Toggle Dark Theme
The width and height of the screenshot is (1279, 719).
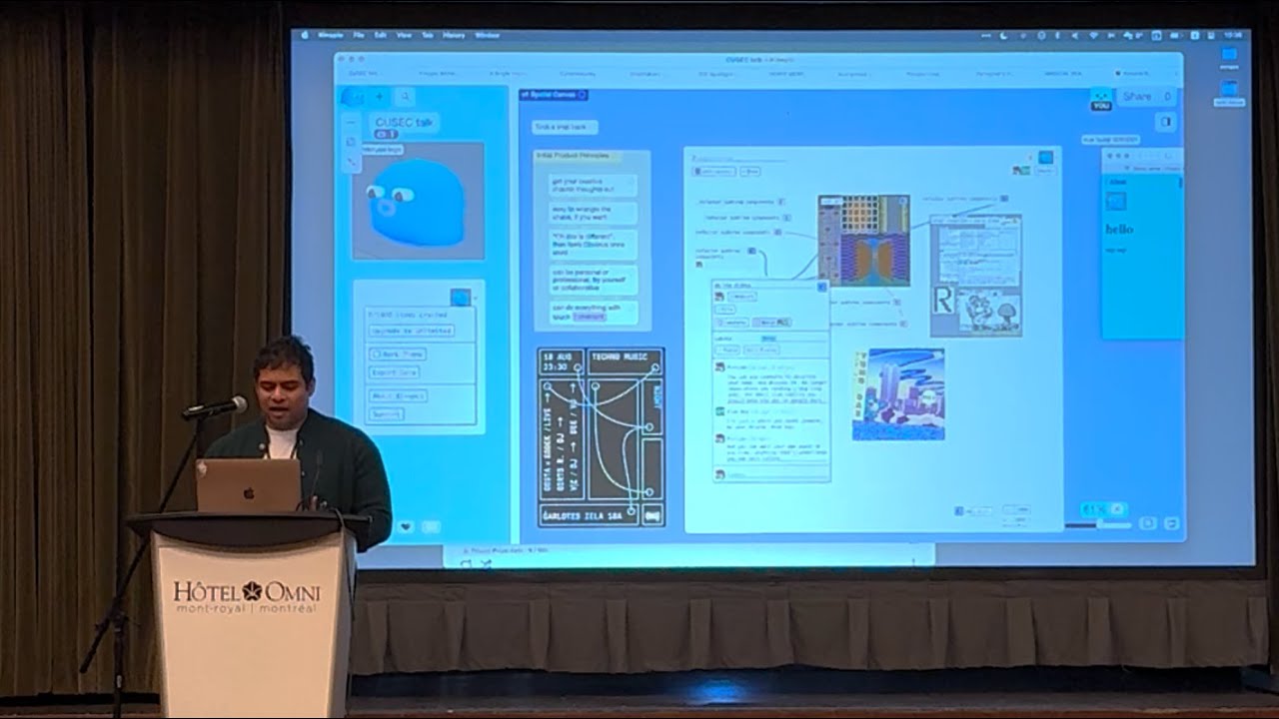398,354
